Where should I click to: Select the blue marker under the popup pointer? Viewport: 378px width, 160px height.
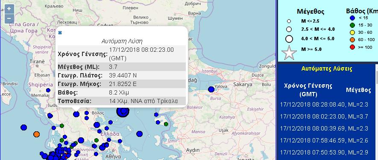76,114
